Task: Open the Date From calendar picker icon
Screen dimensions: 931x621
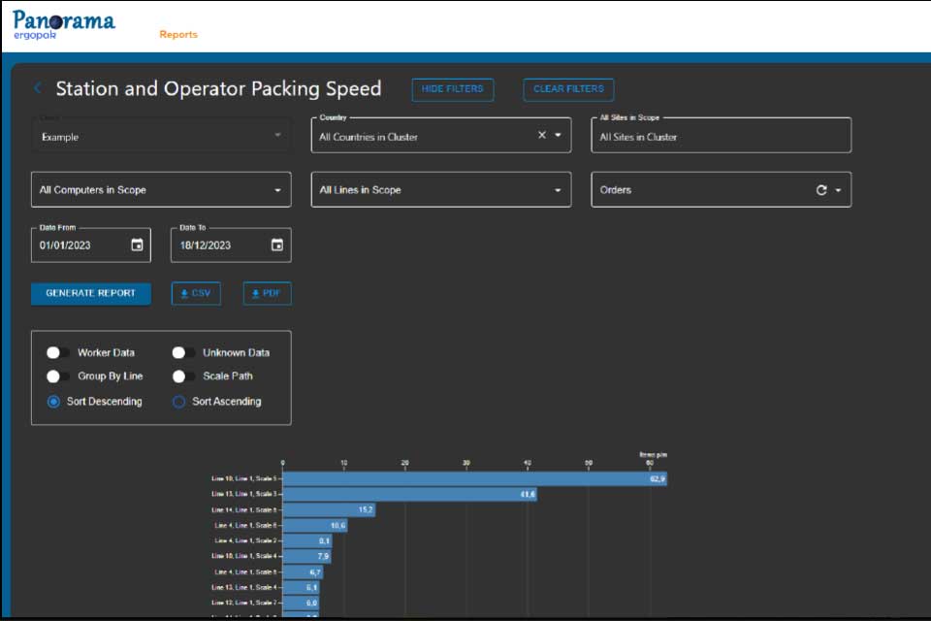Action: click(137, 245)
